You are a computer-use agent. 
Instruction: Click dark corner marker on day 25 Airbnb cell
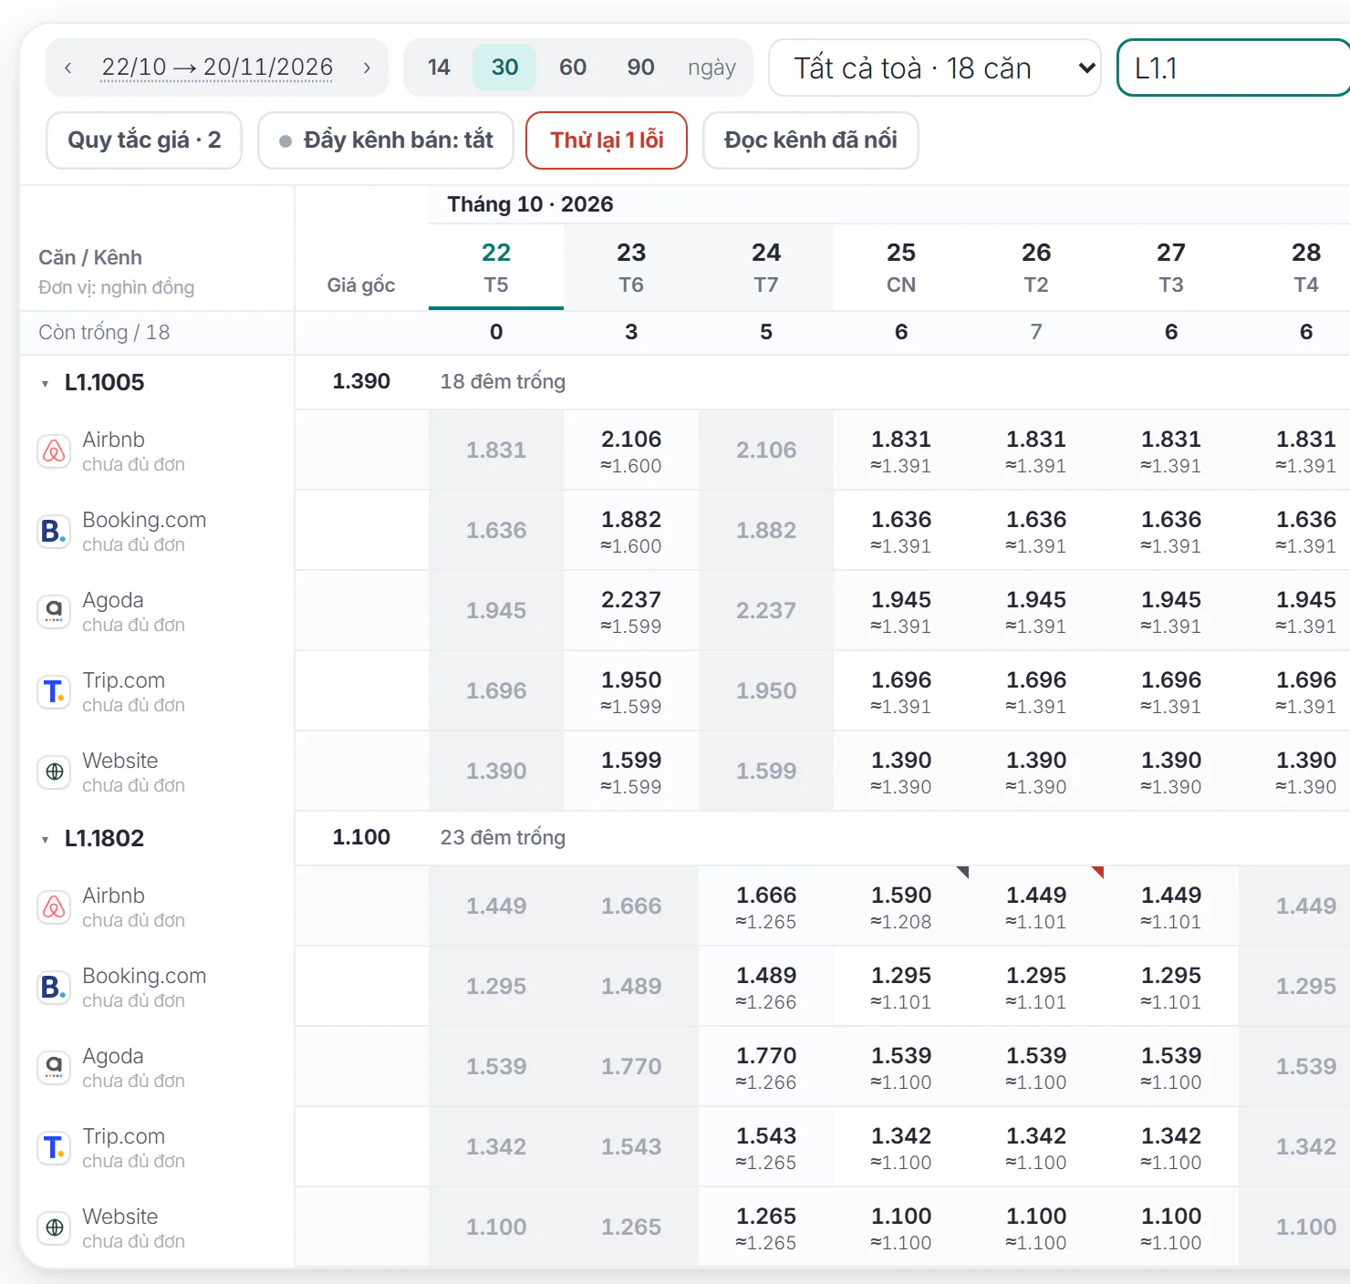(962, 872)
